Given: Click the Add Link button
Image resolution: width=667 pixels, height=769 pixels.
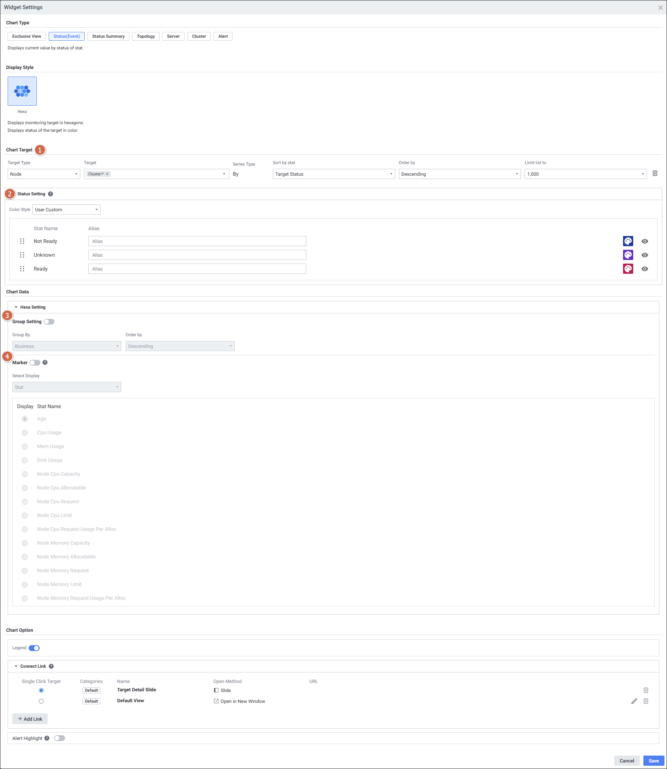Looking at the screenshot, I should point(30,719).
